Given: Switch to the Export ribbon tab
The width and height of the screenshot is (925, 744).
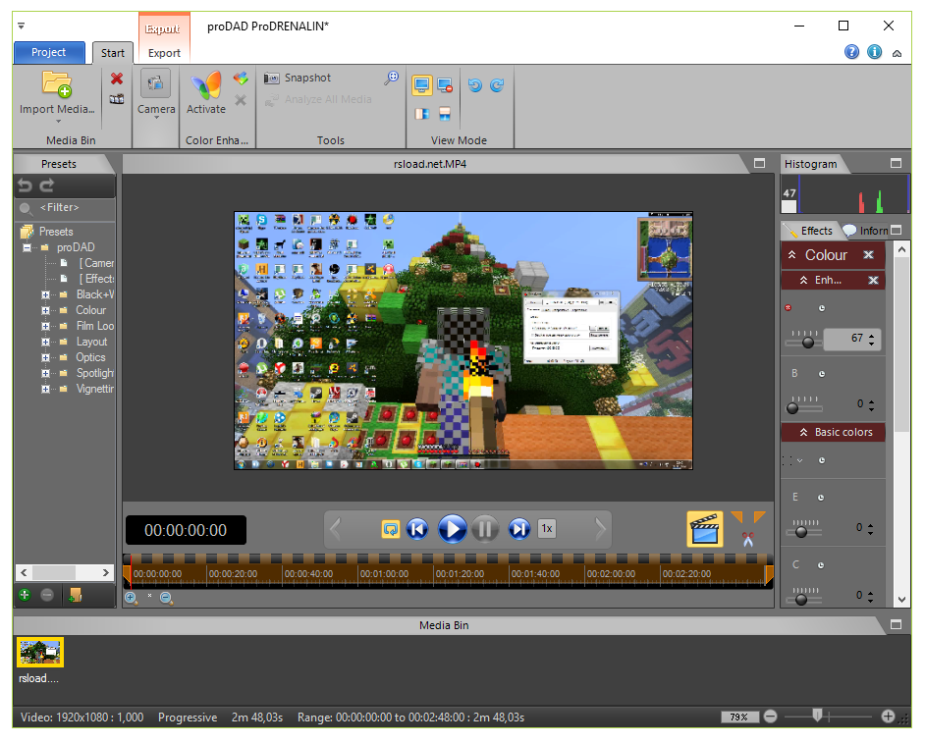Looking at the screenshot, I should tap(164, 53).
